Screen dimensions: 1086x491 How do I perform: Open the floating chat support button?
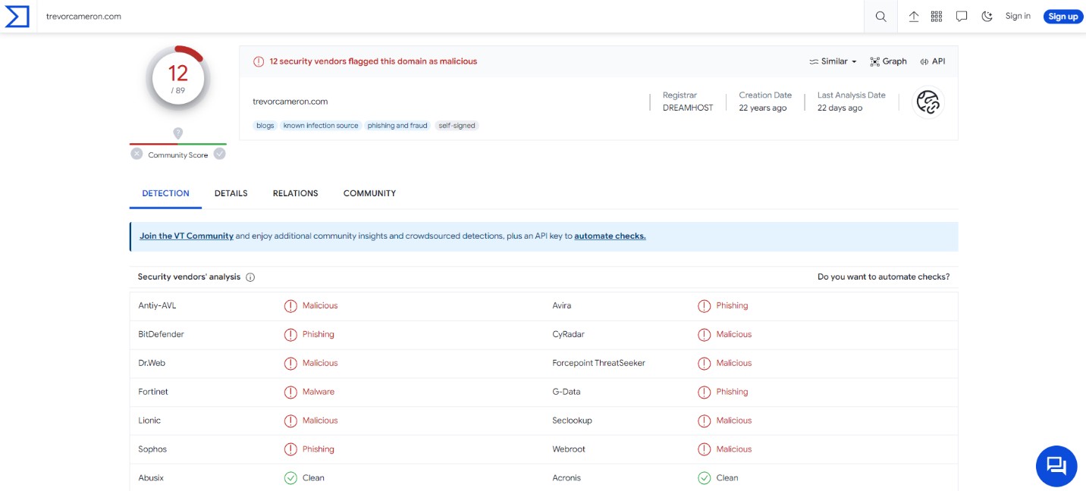[x=1056, y=465]
